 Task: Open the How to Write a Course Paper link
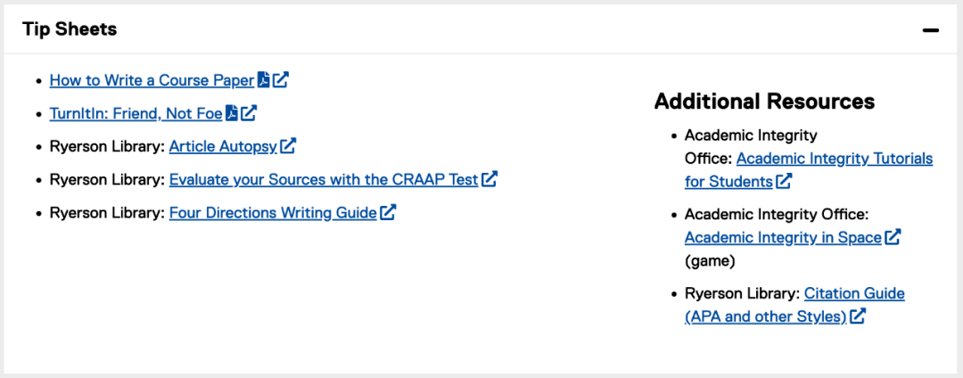pos(152,80)
